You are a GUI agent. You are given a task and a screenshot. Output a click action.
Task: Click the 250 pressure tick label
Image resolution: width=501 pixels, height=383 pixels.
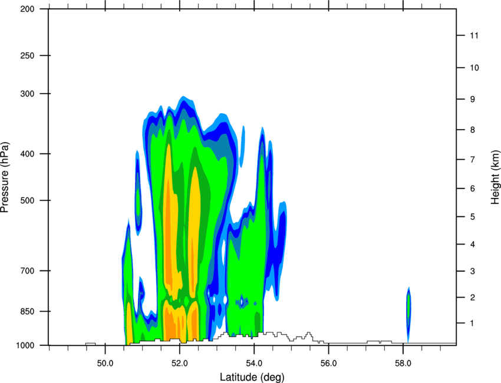tap(27, 55)
